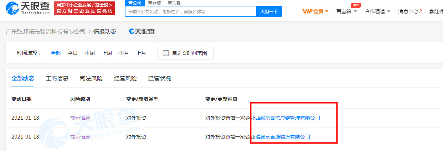Filter time by 今日

tap(73, 53)
